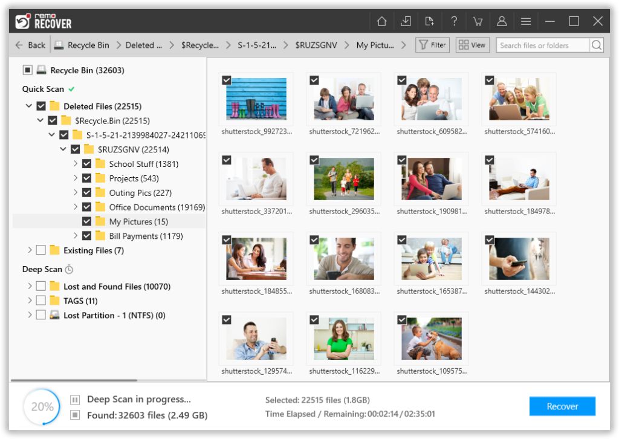Click the Back arrow button
619x439 pixels.
tap(30, 45)
